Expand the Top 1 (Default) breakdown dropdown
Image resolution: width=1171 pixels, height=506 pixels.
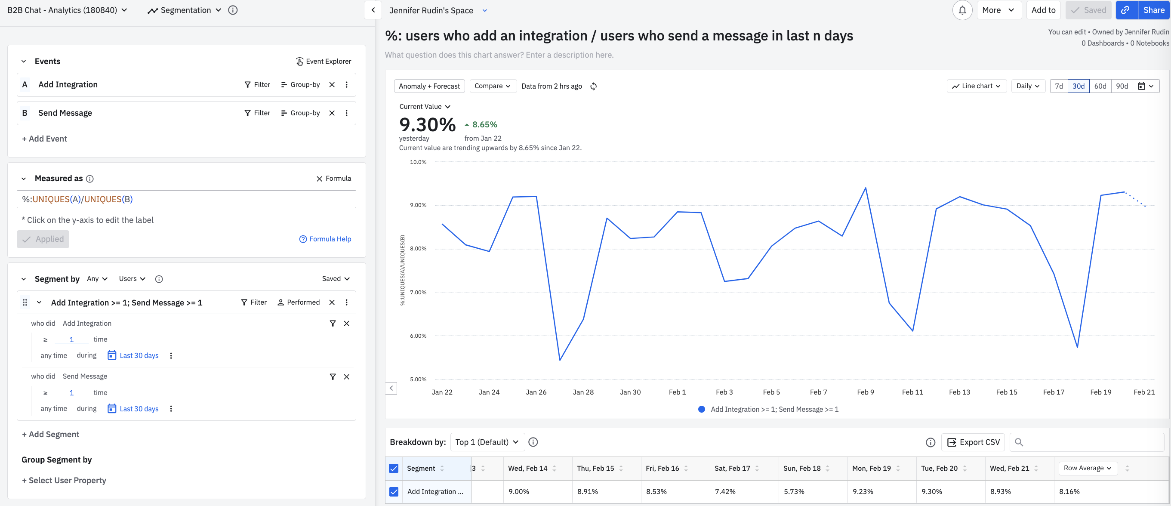click(487, 442)
